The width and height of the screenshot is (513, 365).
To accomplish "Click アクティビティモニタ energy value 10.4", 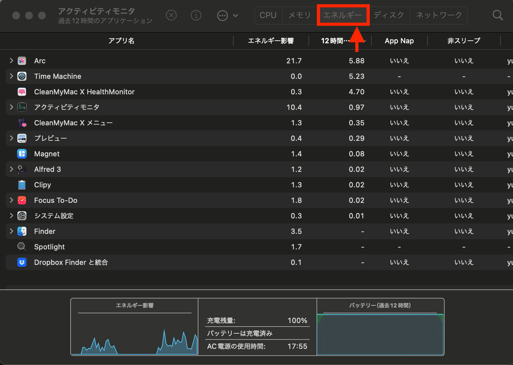I will (294, 107).
